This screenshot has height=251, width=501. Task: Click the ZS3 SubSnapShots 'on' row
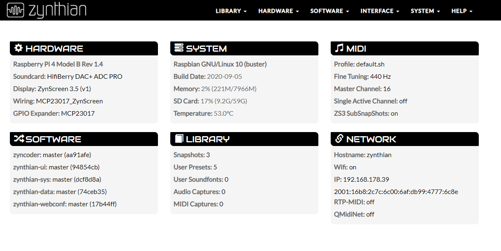click(366, 113)
